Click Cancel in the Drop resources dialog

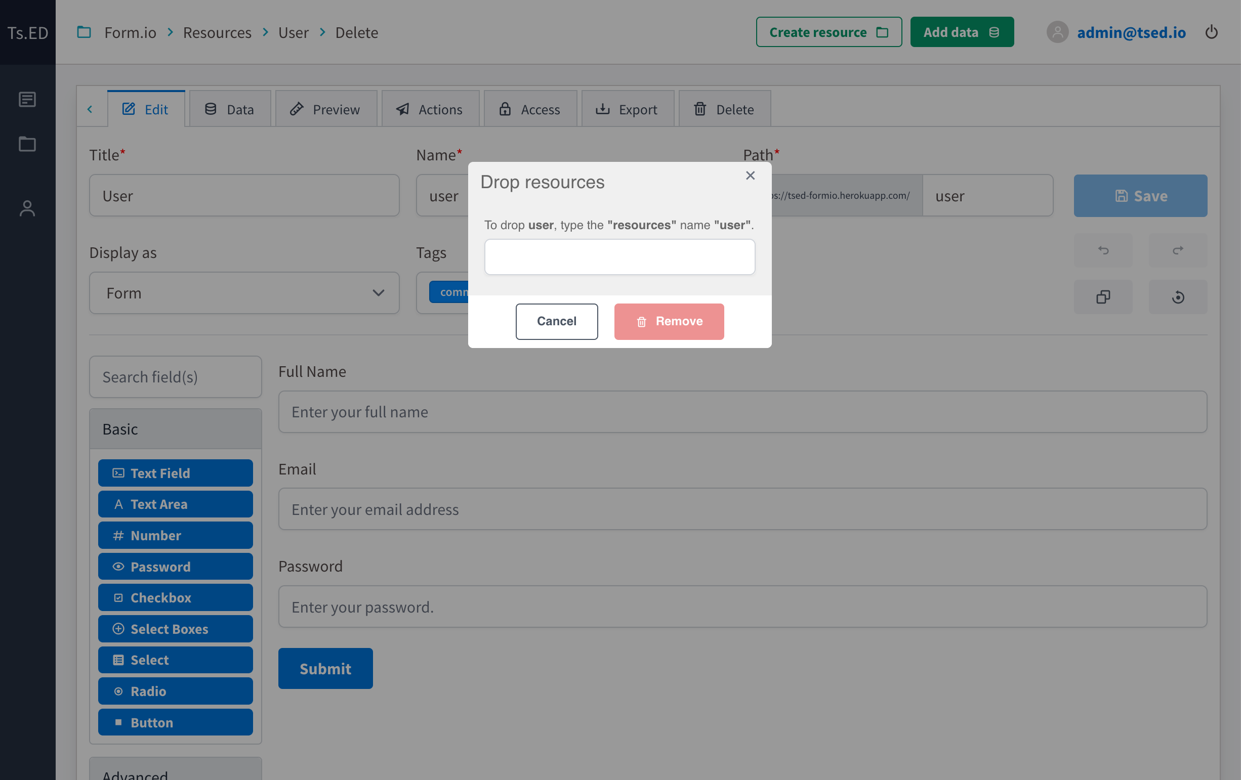tap(556, 321)
